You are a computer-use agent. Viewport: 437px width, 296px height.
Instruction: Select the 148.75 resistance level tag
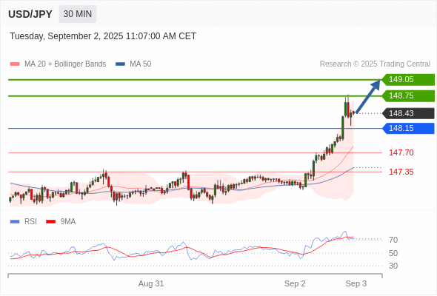408,95
